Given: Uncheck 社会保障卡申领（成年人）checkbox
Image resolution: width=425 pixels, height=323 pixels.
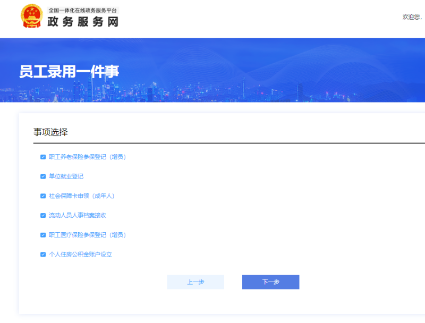Looking at the screenshot, I should click(x=43, y=196).
